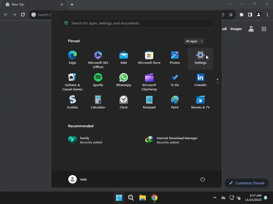Open Chrome Extensions puzzle icon
This screenshot has width=273, height=204.
point(242,15)
